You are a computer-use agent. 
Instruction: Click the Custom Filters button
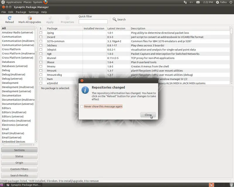click(x=19, y=169)
